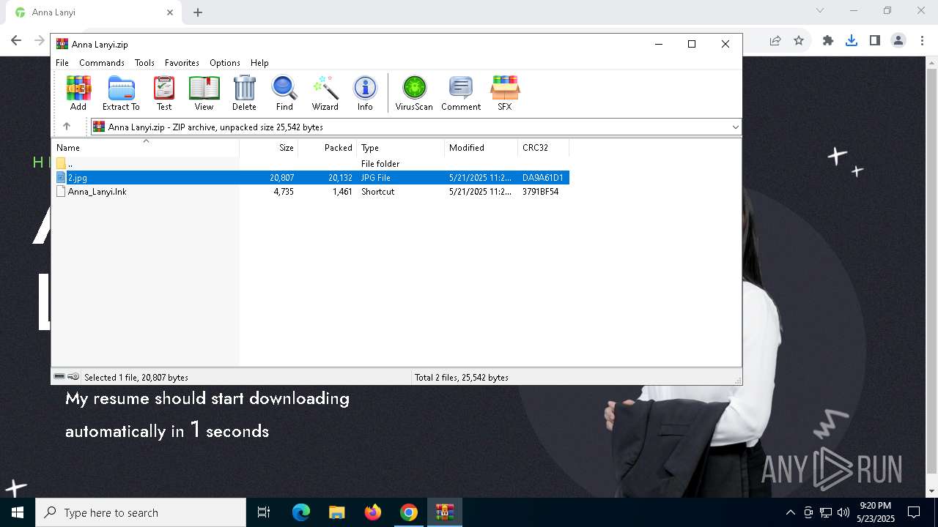Go up one folder level arrow
Image resolution: width=938 pixels, height=527 pixels.
(67, 127)
